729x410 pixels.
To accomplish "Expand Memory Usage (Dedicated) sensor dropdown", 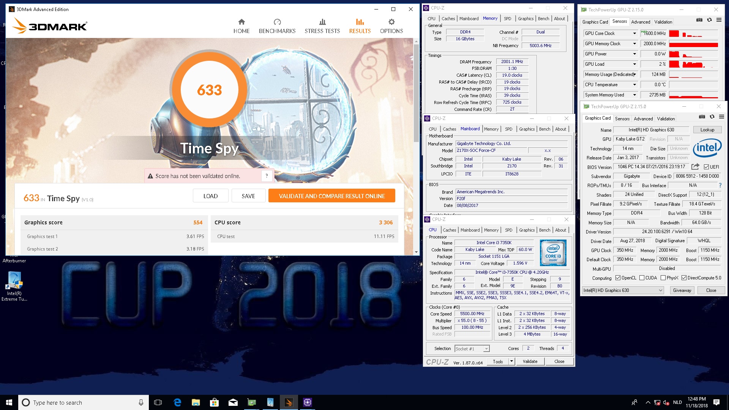I will click(634, 74).
